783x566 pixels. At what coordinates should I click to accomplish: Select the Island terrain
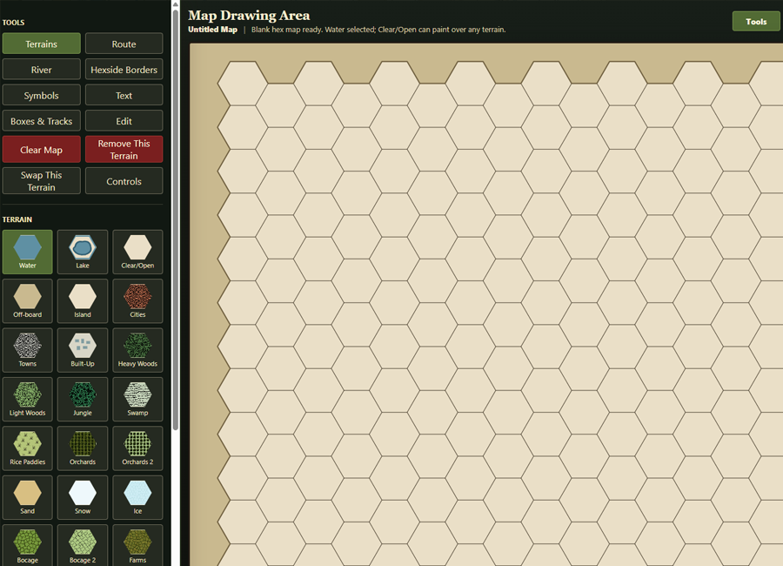[x=83, y=300]
